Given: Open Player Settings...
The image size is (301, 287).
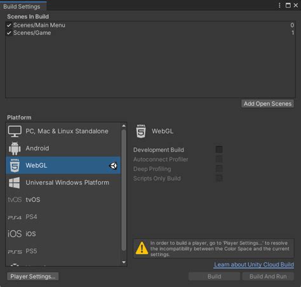Looking at the screenshot, I should point(33,276).
